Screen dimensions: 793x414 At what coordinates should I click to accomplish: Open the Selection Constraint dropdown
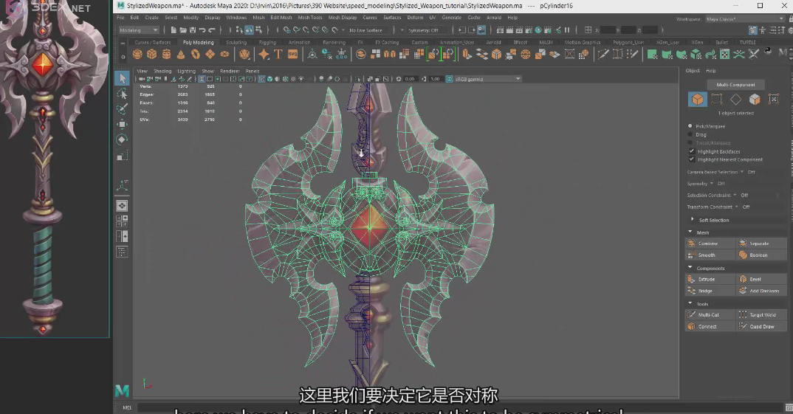click(x=735, y=195)
